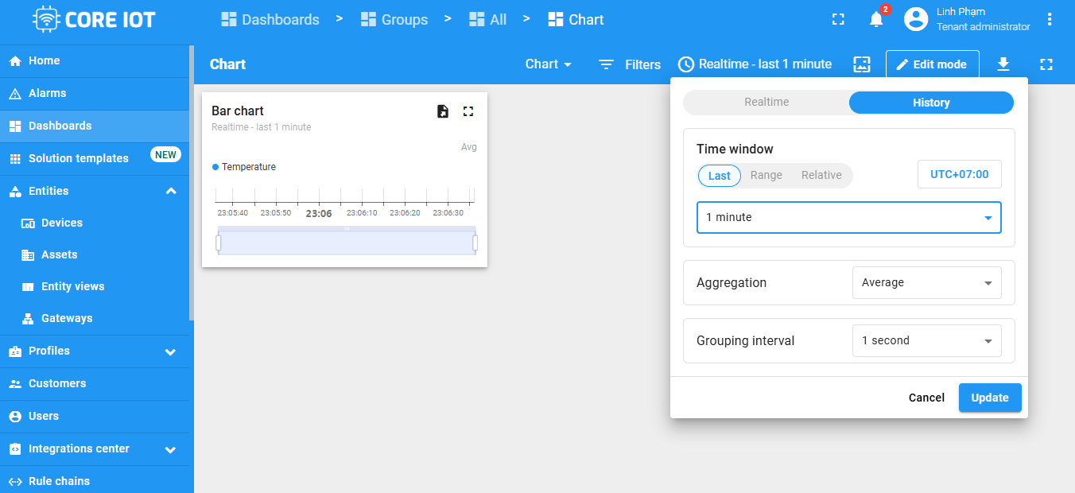Open the three-dot account menu
The image size is (1075, 493).
1051,20
